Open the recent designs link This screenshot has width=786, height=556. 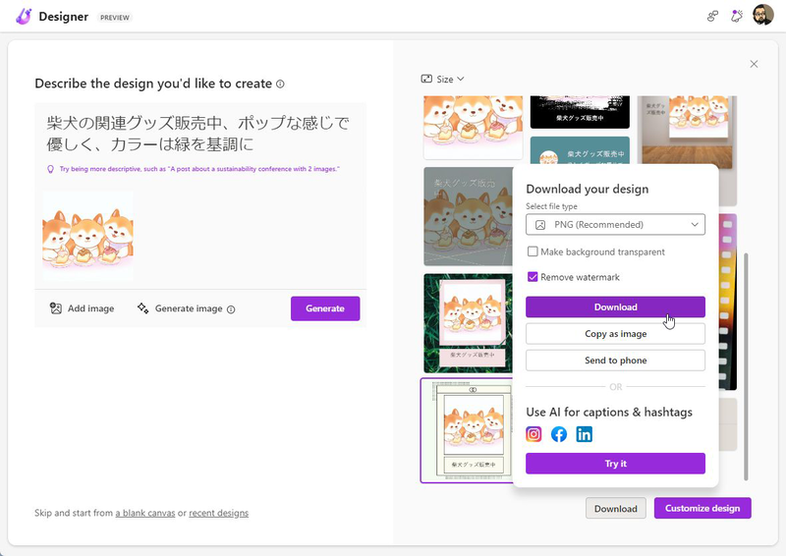[x=218, y=513]
